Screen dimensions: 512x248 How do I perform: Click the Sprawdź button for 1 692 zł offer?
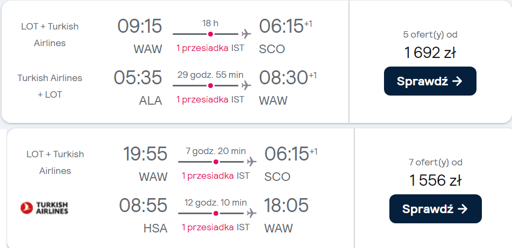(x=430, y=81)
